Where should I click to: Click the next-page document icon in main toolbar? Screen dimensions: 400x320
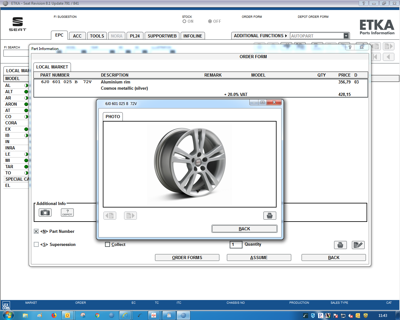pos(388,47)
